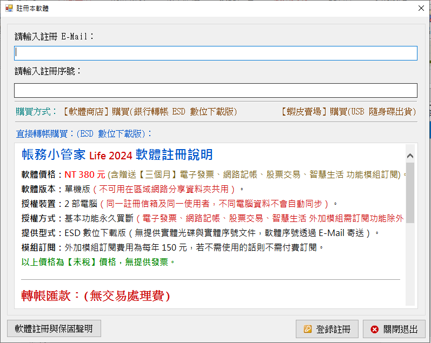Click the price text NT 380 元
This screenshot has width=431, height=343.
[85, 174]
